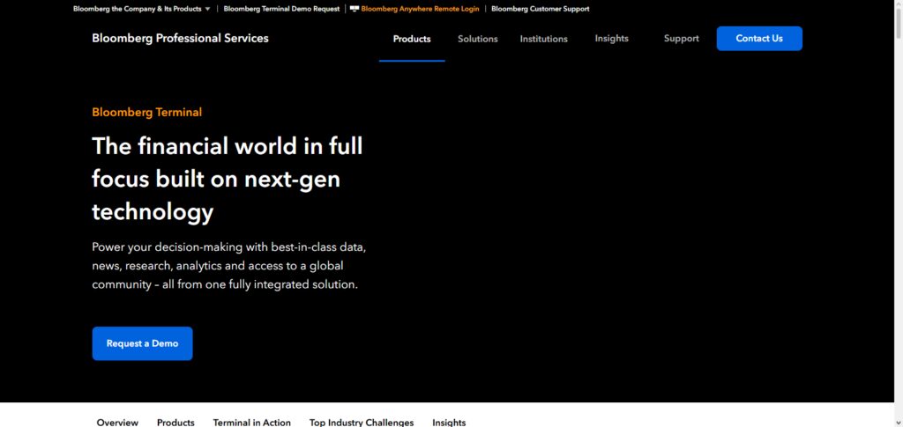Viewport: 903px width, 427px height.
Task: Select the Products section tab at bottom
Action: (x=175, y=423)
